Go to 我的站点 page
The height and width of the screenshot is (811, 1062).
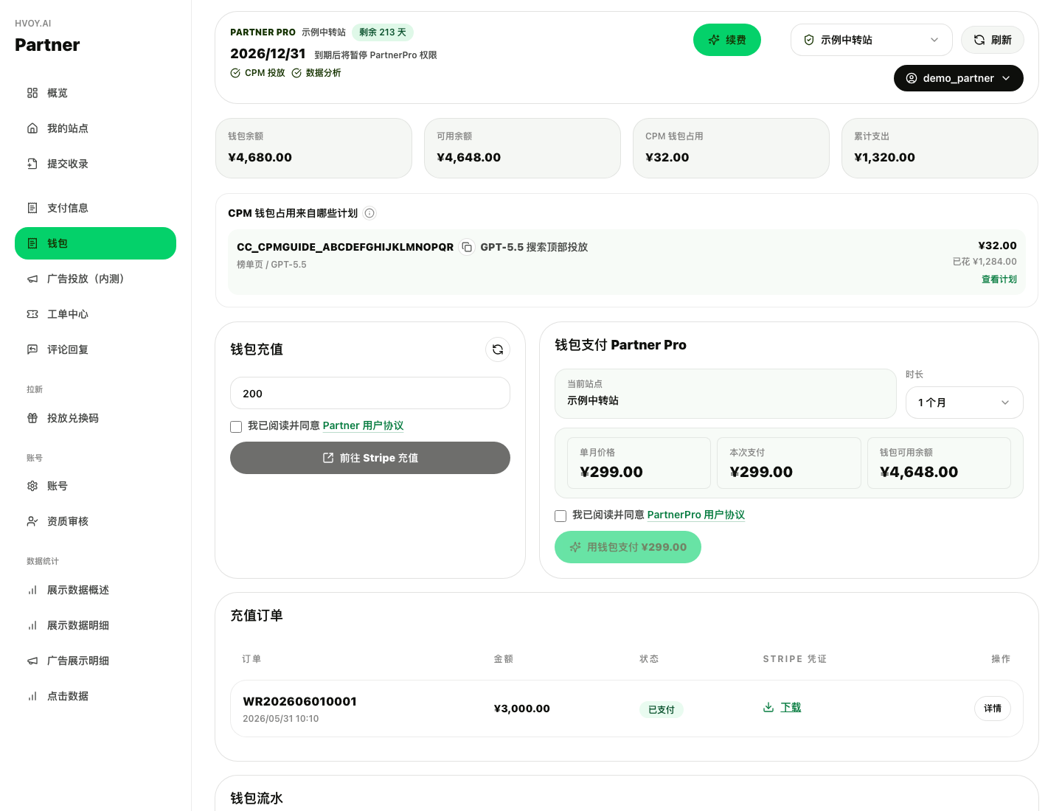(95, 128)
